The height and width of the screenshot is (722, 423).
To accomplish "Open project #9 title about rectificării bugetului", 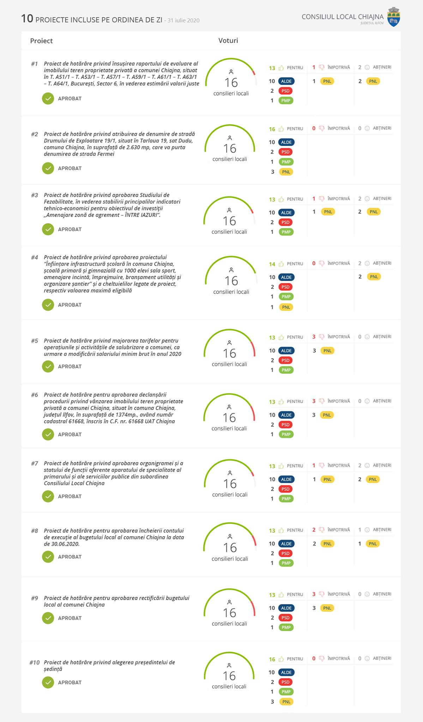I will pos(116,601).
